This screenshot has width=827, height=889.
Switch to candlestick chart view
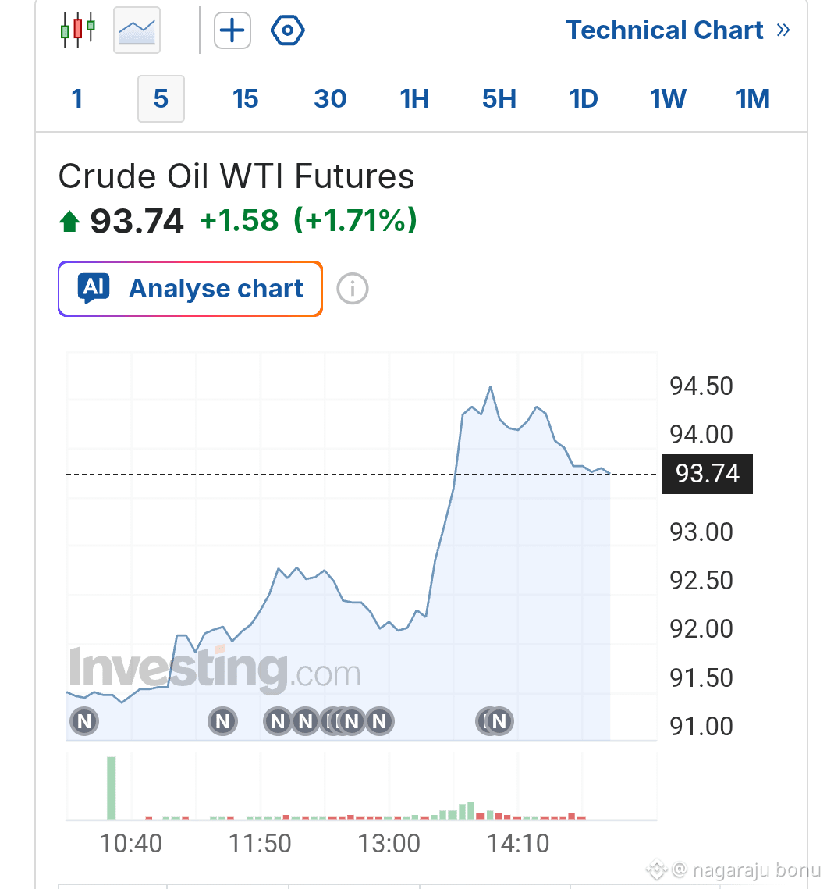coord(78,30)
